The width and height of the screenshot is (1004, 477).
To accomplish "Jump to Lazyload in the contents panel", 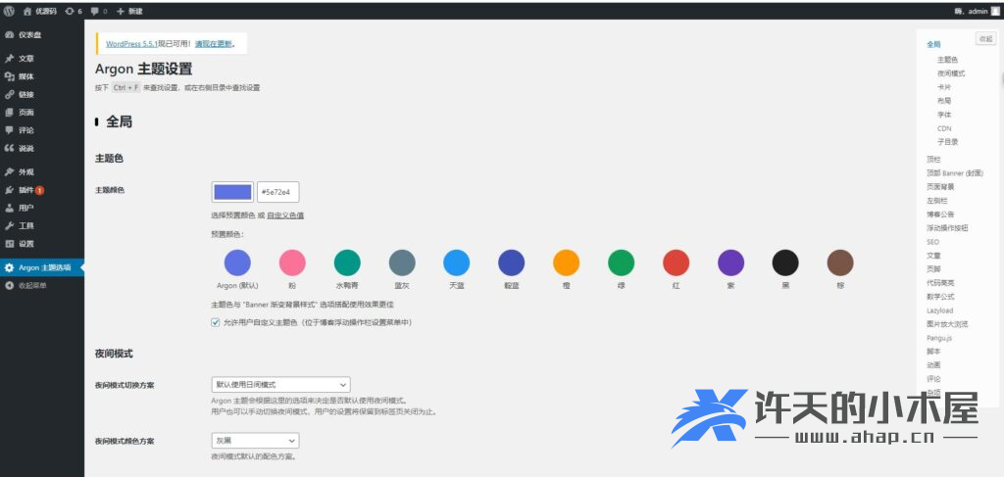I will coord(940,310).
